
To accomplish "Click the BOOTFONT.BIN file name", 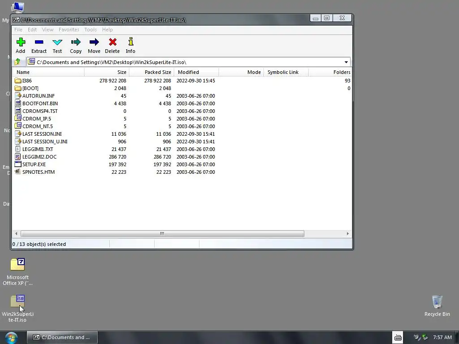I will tap(40, 103).
